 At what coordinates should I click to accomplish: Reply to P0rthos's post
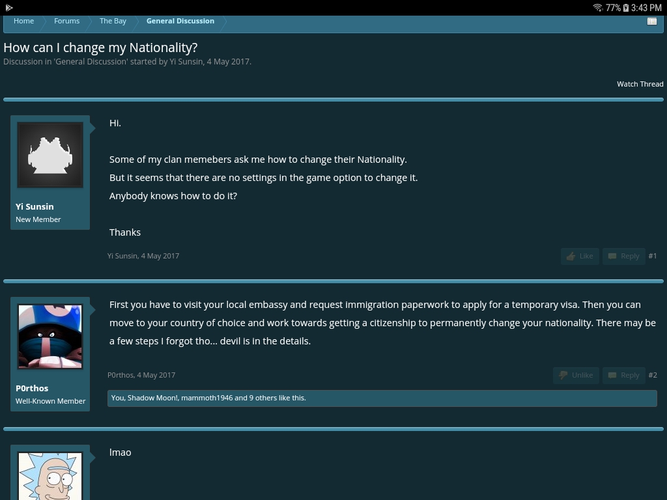coord(624,375)
